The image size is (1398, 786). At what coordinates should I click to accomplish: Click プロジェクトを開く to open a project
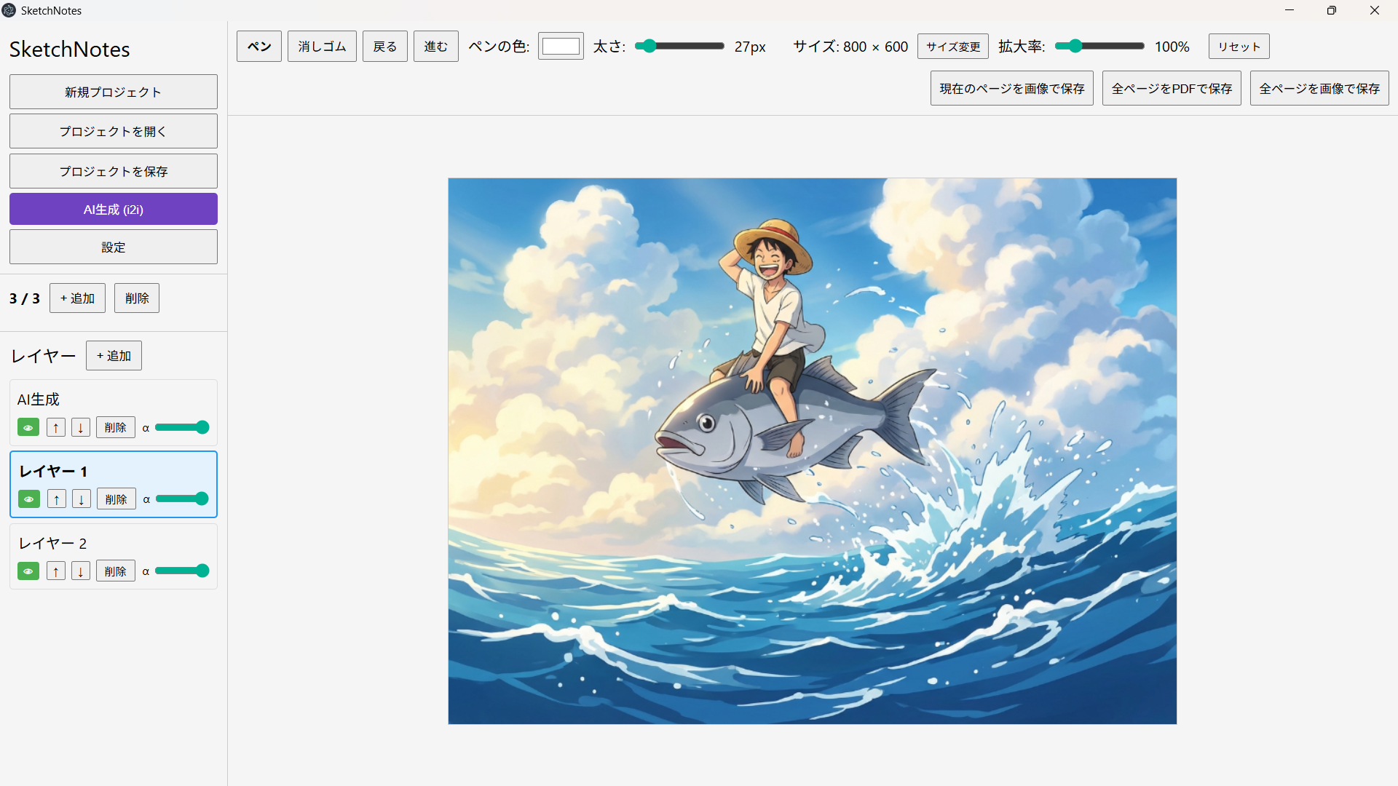click(114, 131)
